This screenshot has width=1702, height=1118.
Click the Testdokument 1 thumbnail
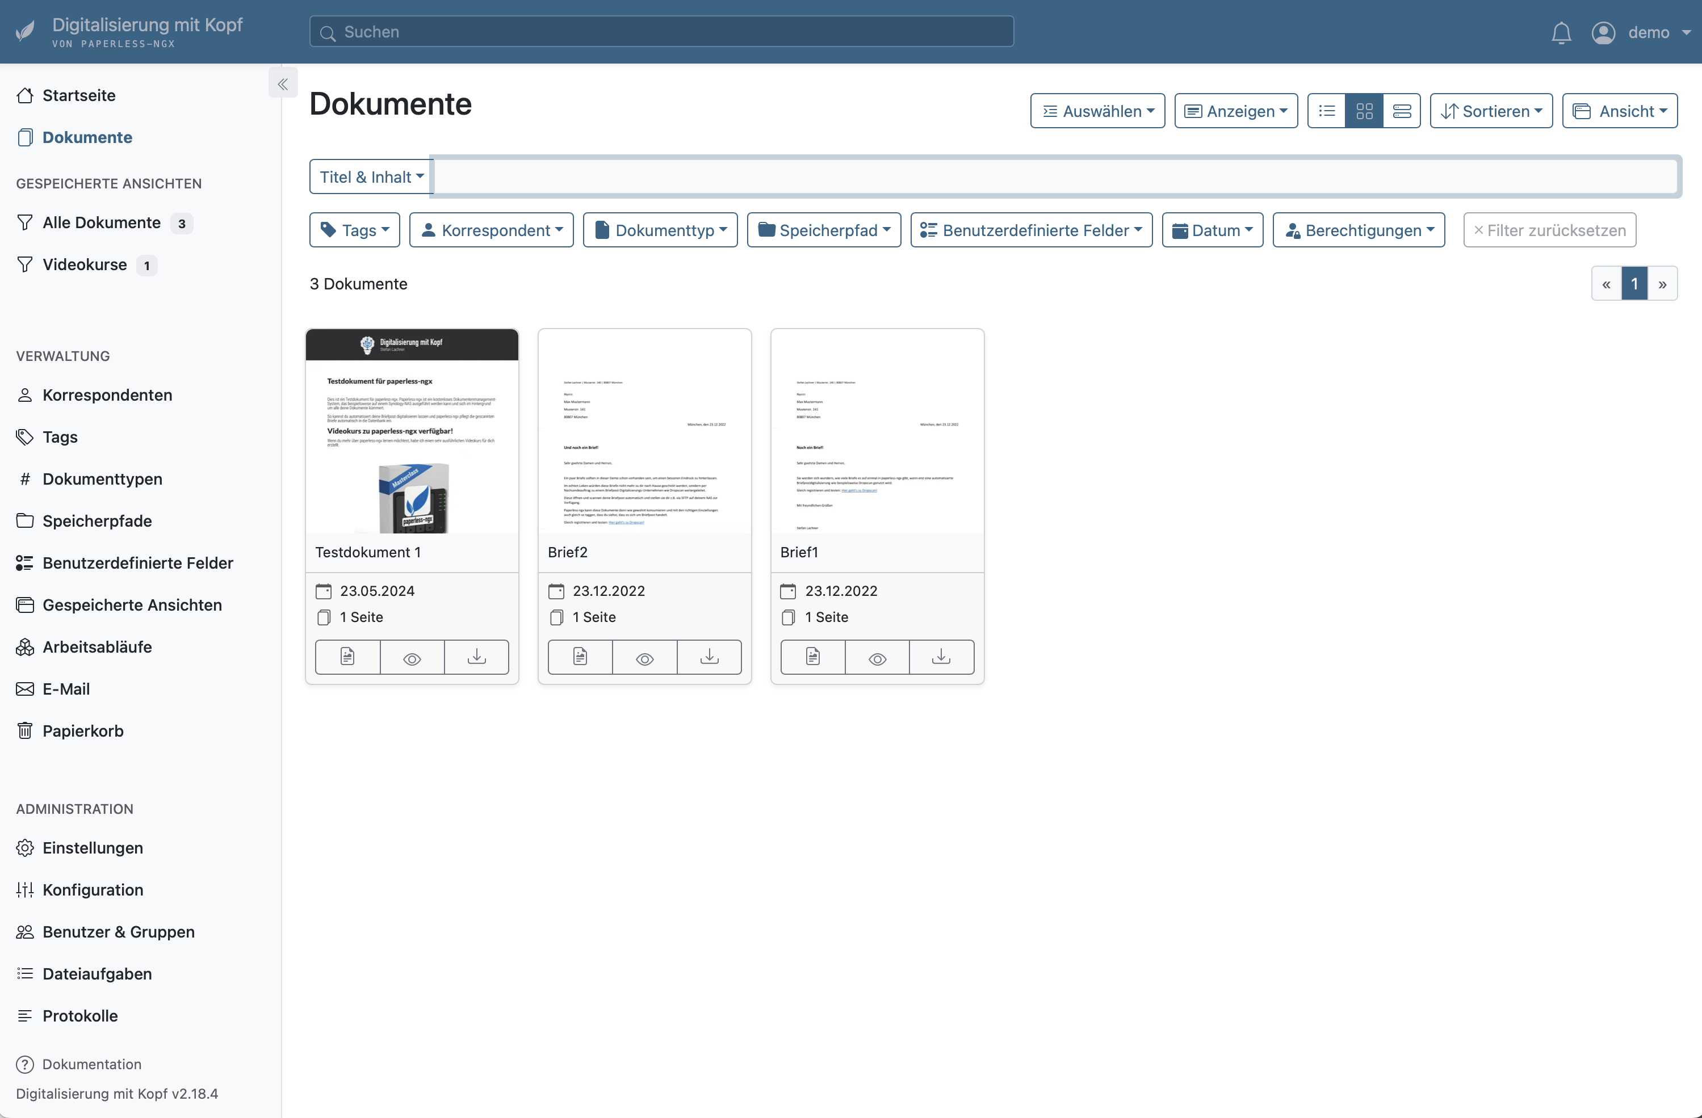point(412,431)
